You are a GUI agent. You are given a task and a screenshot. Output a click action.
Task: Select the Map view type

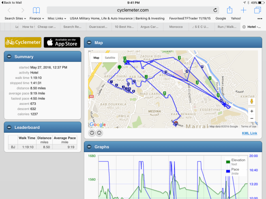click(97, 57)
